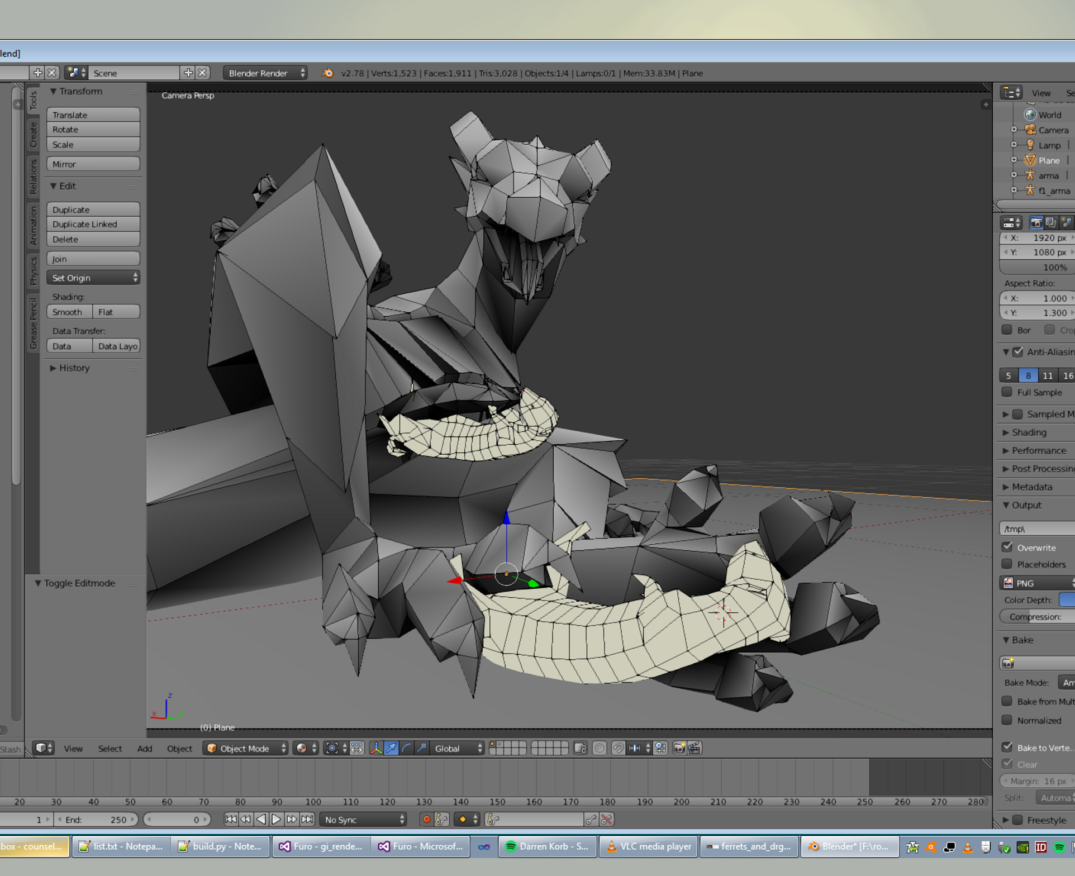This screenshot has height=876, width=1075.
Task: Expand the Camera item in outliner
Action: pyautogui.click(x=1014, y=130)
